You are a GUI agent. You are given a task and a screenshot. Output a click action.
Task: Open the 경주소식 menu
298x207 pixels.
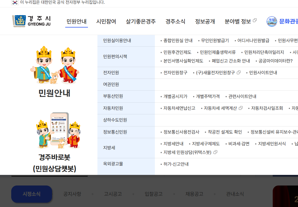coord(175,21)
